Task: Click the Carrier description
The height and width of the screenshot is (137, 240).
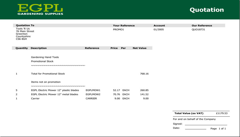Action: pos(35,98)
